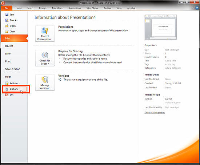
Task: Select New in the backstage sidebar
Action: (x=8, y=54)
